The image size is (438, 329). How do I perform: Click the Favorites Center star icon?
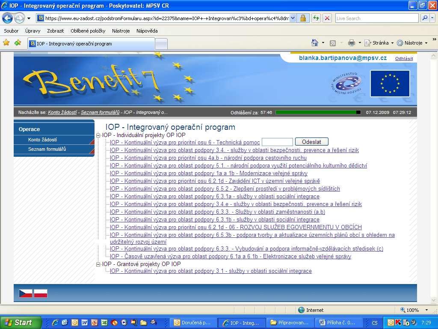point(6,43)
